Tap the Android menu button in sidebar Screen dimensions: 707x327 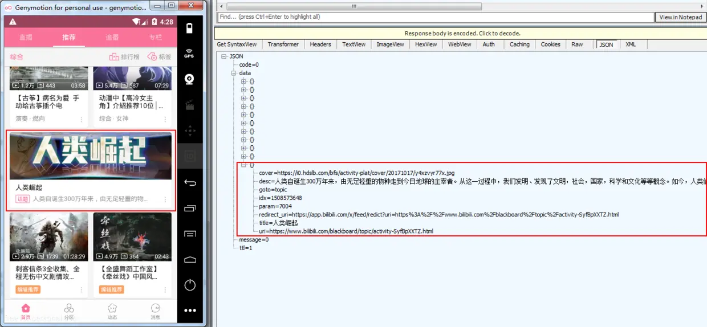pyautogui.click(x=190, y=234)
